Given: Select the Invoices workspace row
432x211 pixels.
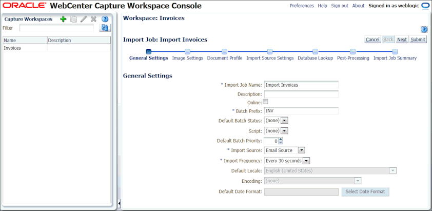Looking at the screenshot, I should point(57,48).
